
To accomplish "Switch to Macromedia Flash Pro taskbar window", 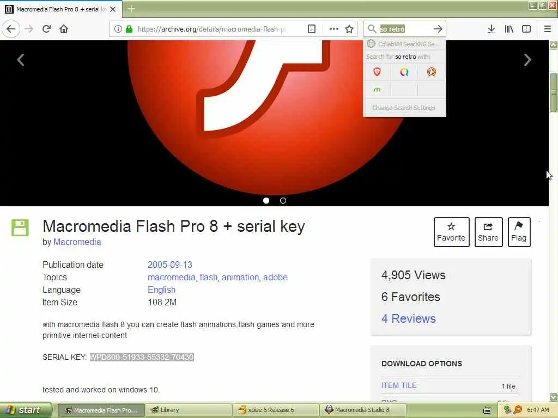I will click(x=101, y=410).
